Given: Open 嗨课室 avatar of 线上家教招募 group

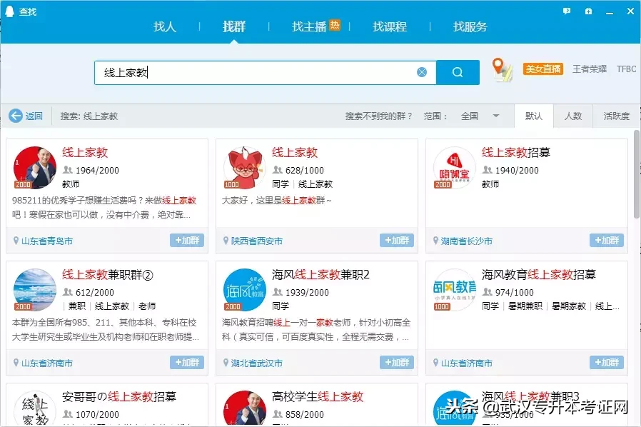Looking at the screenshot, I should (x=455, y=168).
